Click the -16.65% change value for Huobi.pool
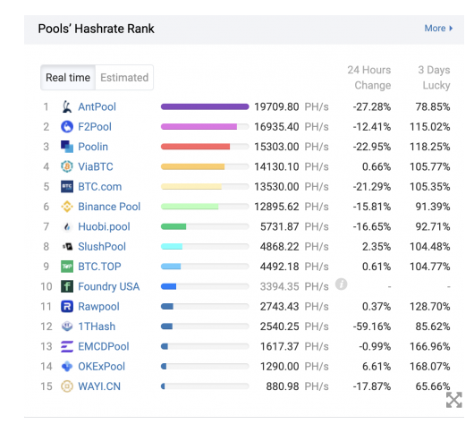The image size is (474, 424). tap(372, 226)
